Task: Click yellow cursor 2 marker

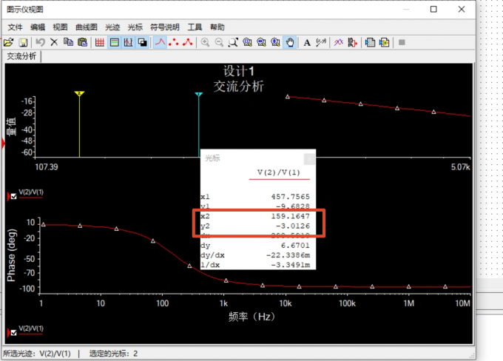Action: pyautogui.click(x=79, y=94)
